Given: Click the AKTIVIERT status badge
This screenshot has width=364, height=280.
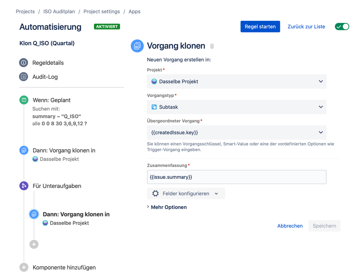Looking at the screenshot, I should coord(107,27).
